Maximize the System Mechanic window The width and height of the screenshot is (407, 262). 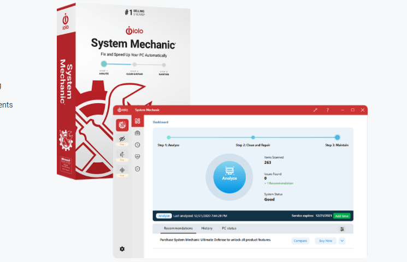click(352, 110)
